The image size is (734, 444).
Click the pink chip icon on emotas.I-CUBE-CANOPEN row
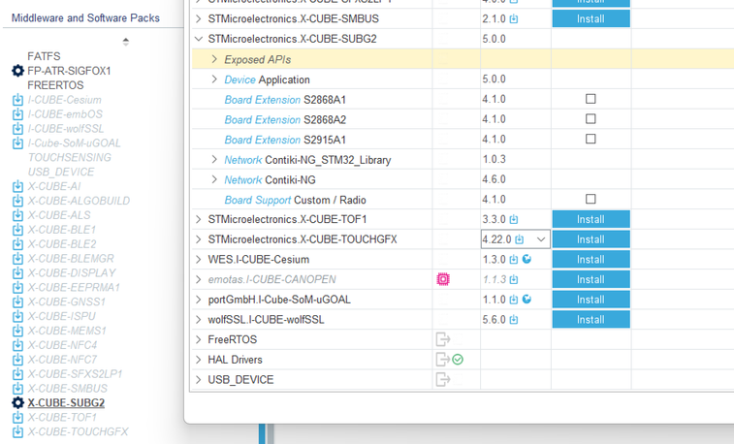(x=443, y=279)
